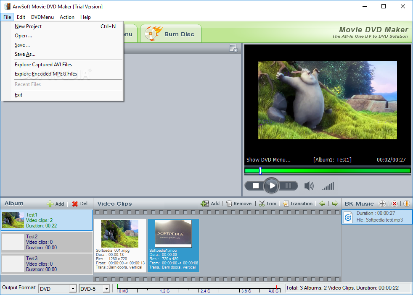Image resolution: width=413 pixels, height=295 pixels.
Task: Click the Burn Disc flame disc icon
Action: (154, 33)
